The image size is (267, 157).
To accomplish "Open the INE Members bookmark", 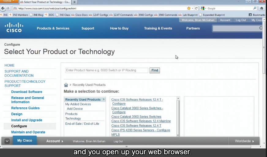I will tap(18, 15).
